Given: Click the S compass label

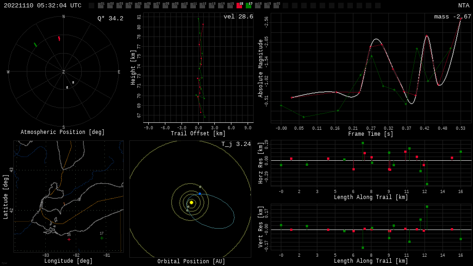Looking at the screenshot, I should (x=63, y=127).
